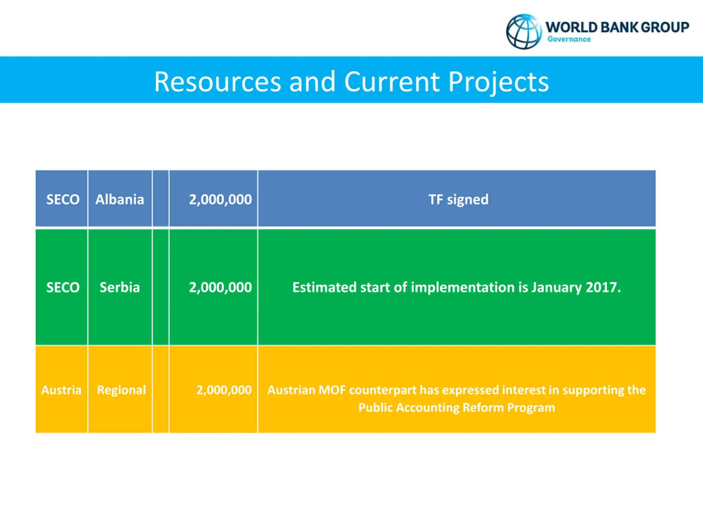
Task: Click the WORLD BANK GROUP wordmark
Action: point(617,27)
